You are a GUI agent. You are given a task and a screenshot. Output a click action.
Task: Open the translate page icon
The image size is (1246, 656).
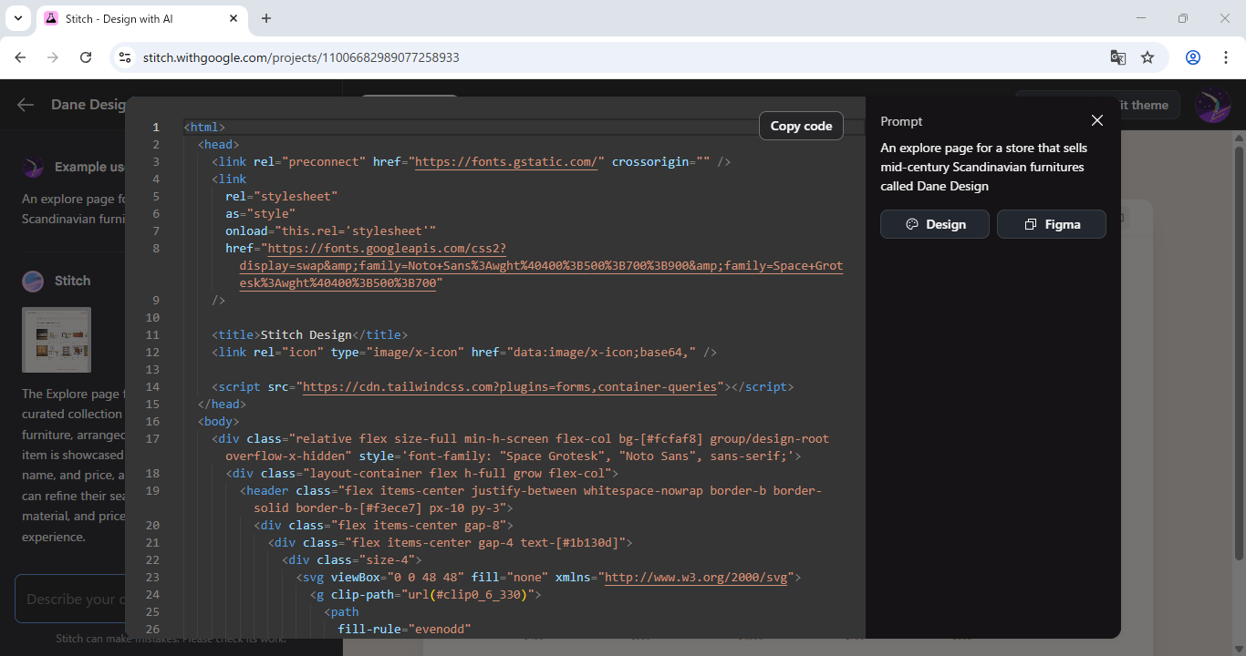click(x=1117, y=57)
